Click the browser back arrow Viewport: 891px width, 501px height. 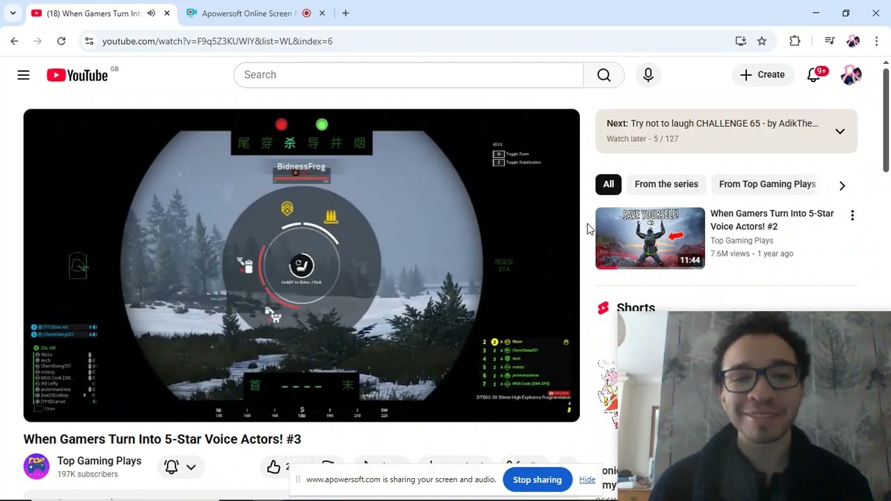click(15, 41)
